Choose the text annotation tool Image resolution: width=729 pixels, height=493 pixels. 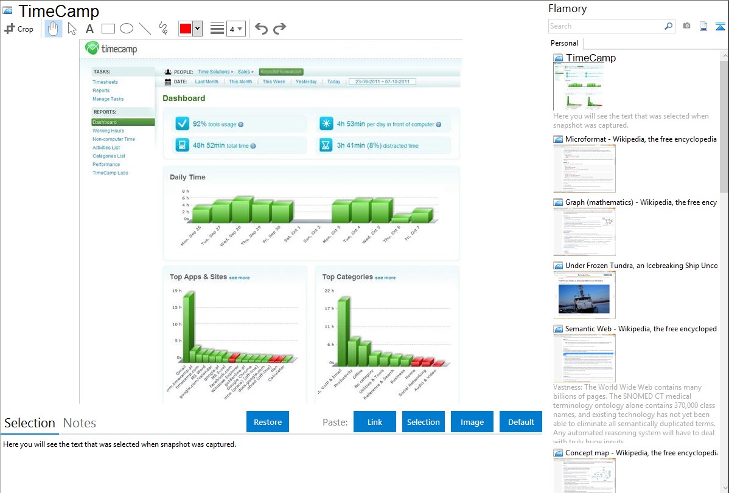click(89, 29)
